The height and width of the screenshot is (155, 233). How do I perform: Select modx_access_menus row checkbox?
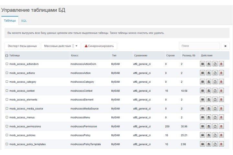click(x=7, y=117)
